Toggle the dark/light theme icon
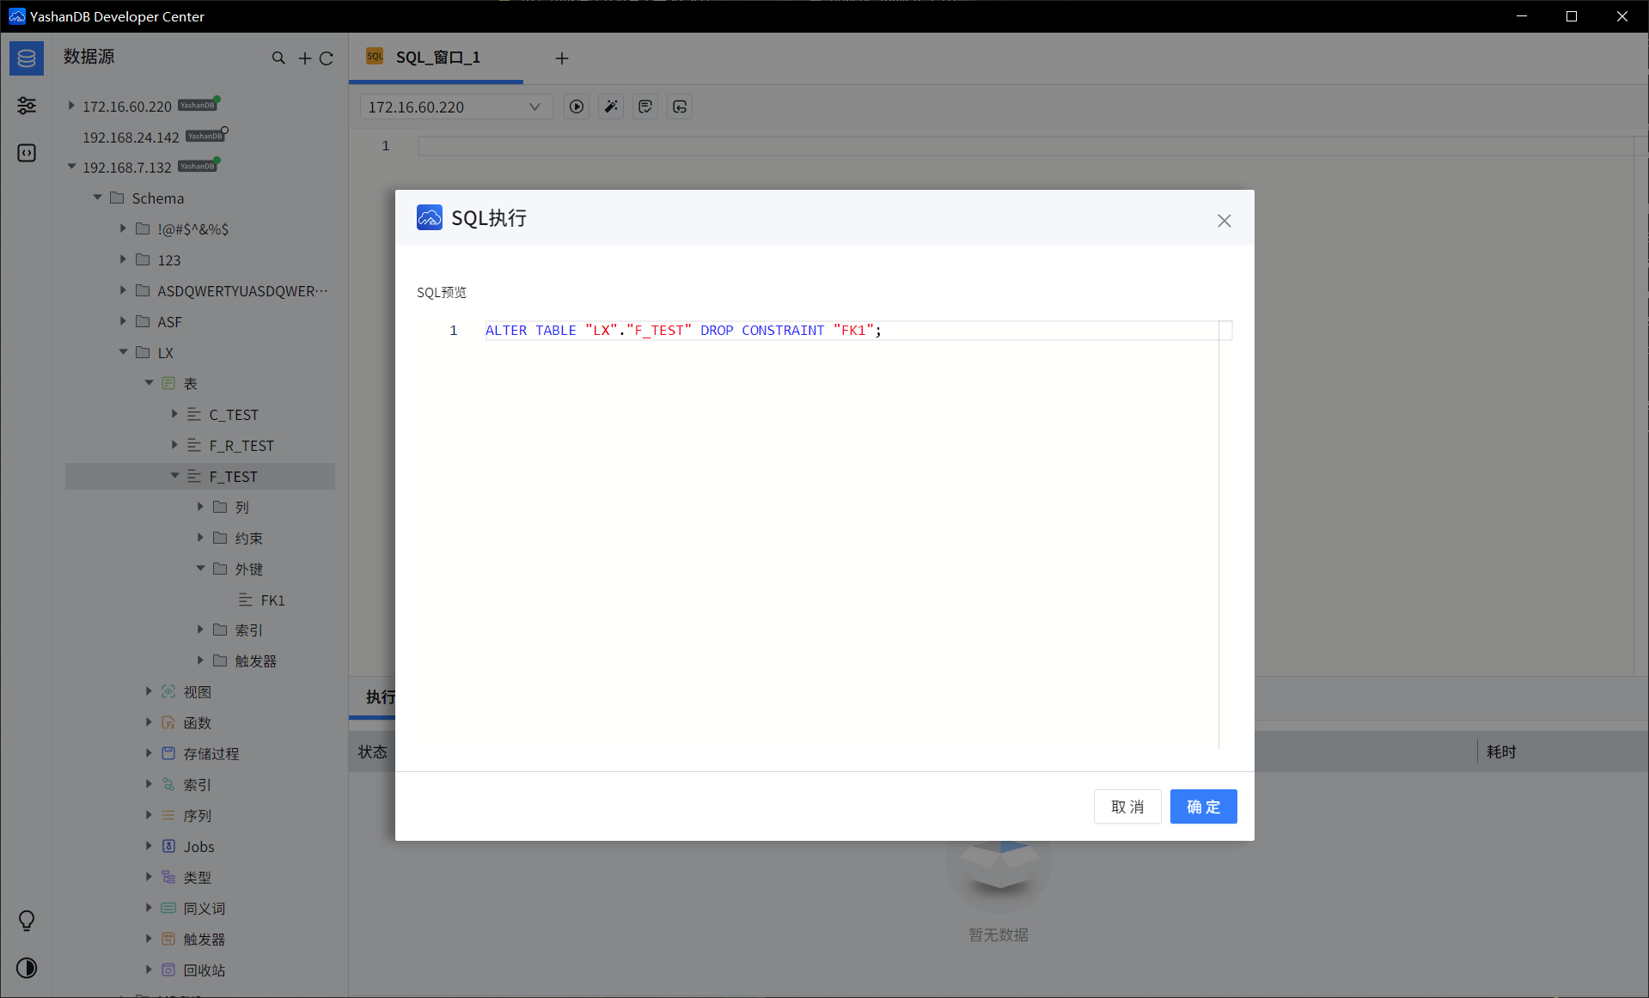1649x998 pixels. click(27, 968)
